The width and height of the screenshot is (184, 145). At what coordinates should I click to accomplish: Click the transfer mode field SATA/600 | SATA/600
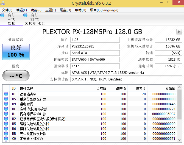pos(95,60)
